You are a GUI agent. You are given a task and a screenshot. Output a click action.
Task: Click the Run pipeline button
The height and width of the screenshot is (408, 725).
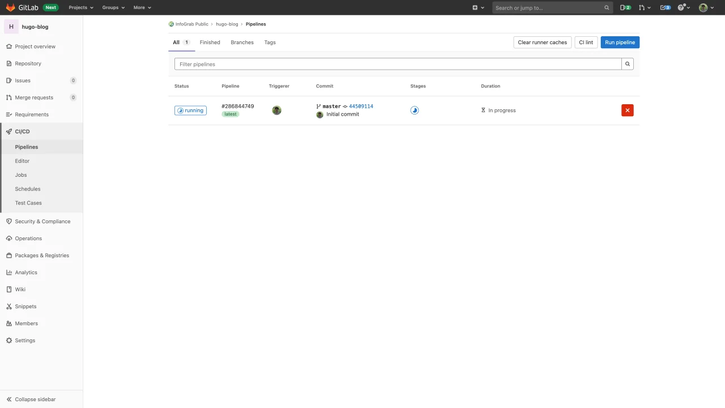click(x=620, y=42)
